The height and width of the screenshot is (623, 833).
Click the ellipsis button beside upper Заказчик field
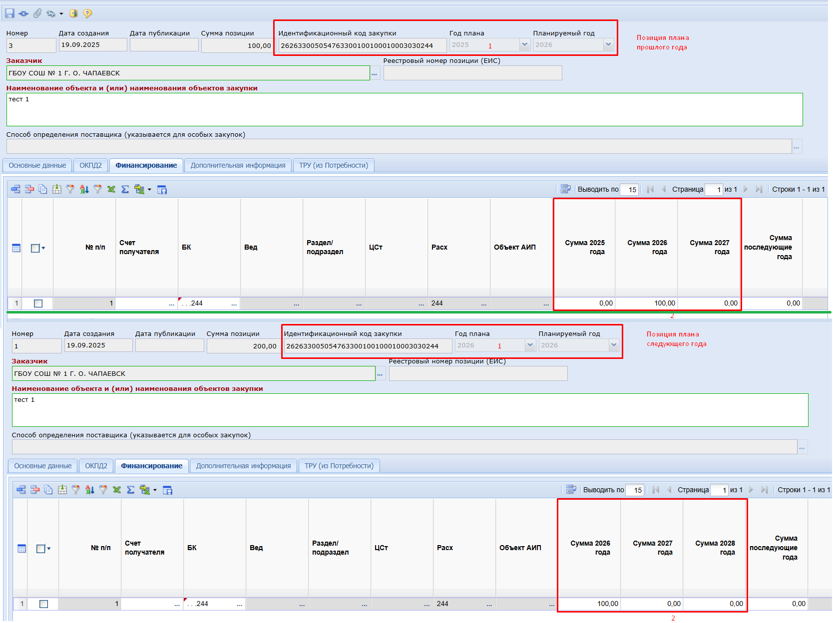375,73
